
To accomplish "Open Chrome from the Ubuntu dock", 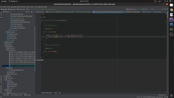I will (x=171, y=10).
